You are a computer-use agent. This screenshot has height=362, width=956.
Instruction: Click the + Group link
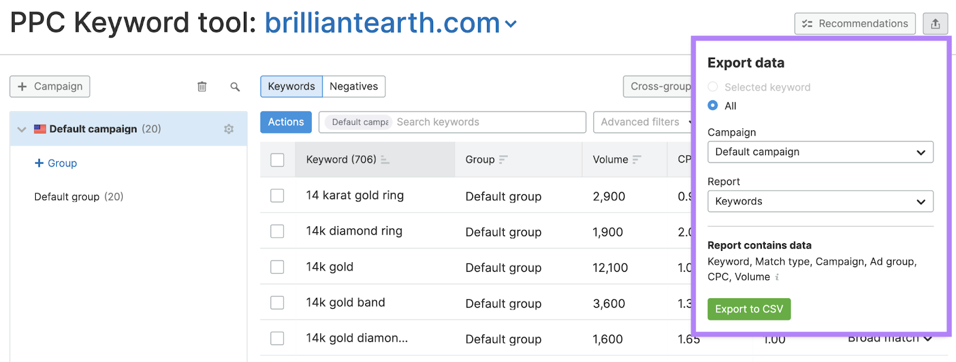(x=56, y=163)
